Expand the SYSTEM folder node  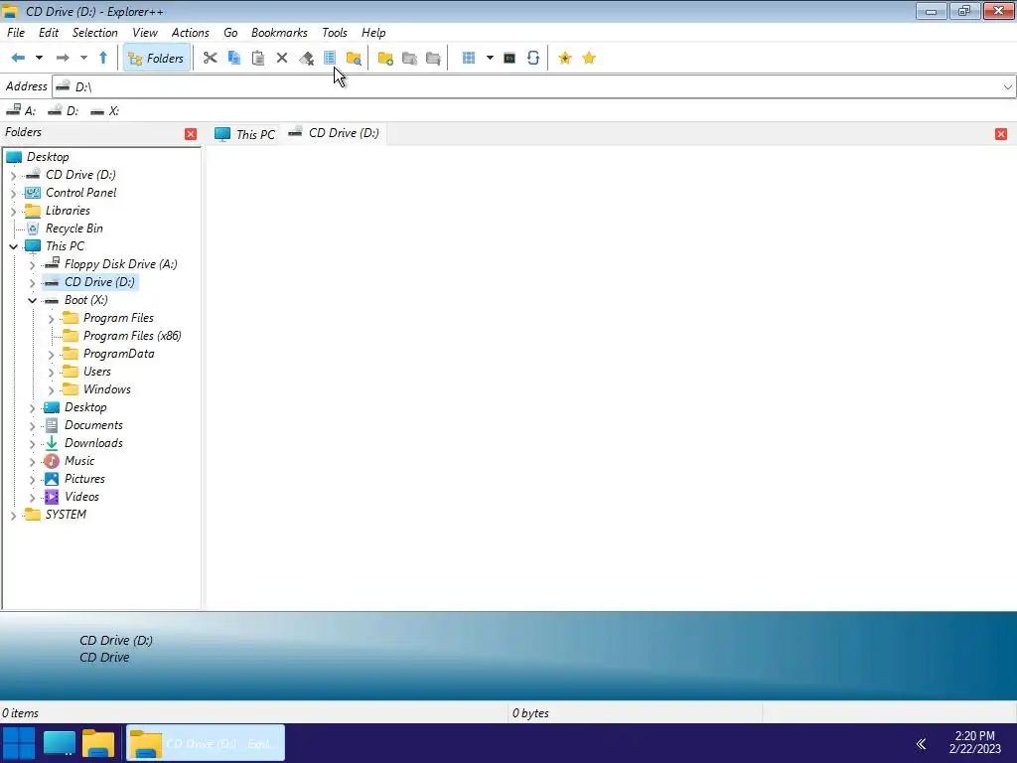pyautogui.click(x=14, y=516)
